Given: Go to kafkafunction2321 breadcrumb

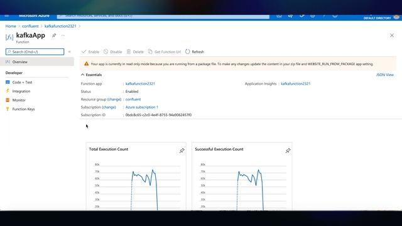Looking at the screenshot, I should click(x=60, y=26).
